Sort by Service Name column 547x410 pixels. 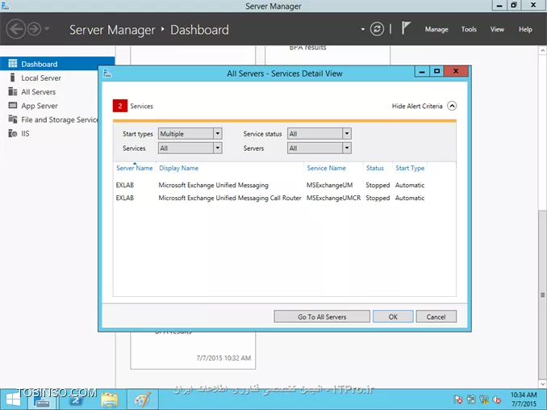[x=326, y=168]
